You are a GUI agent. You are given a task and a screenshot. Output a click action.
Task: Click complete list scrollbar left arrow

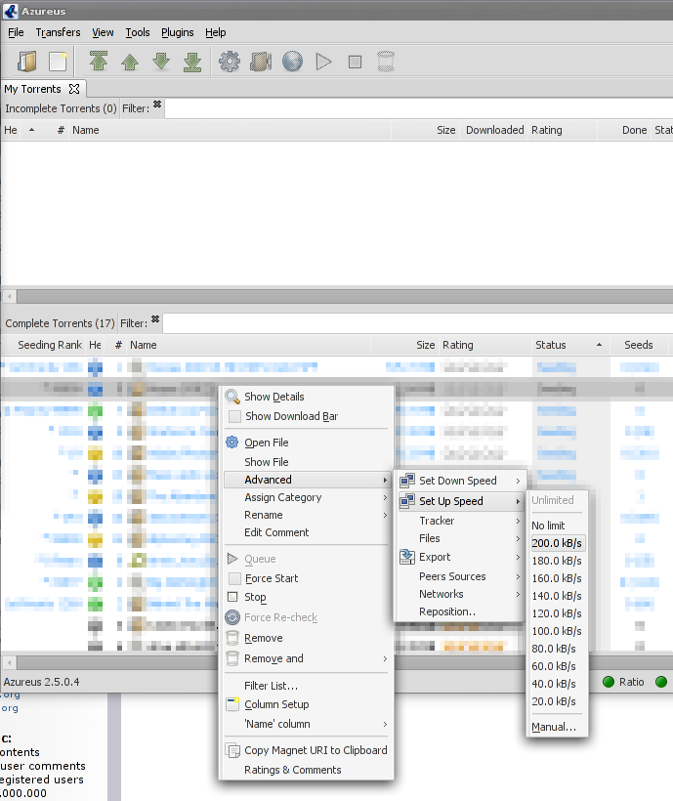[9, 663]
